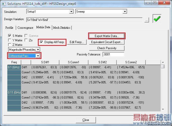This screenshot has width=172, height=126.
Task: Open the Setup1 simulation dropdown
Action: click(x=71, y=12)
